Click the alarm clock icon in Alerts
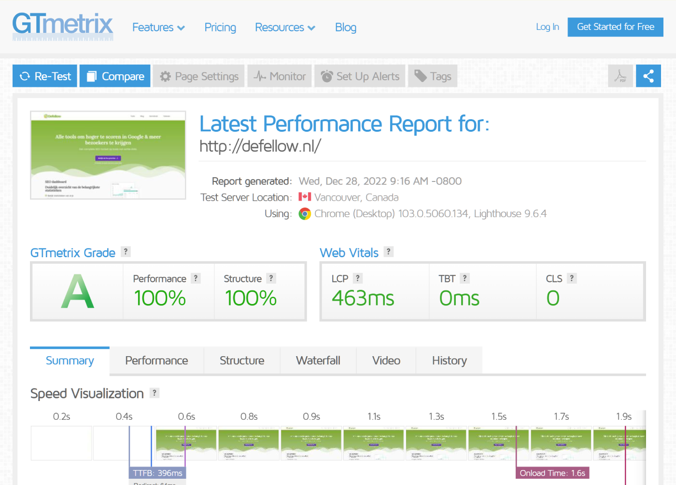The height and width of the screenshot is (485, 676). click(327, 76)
